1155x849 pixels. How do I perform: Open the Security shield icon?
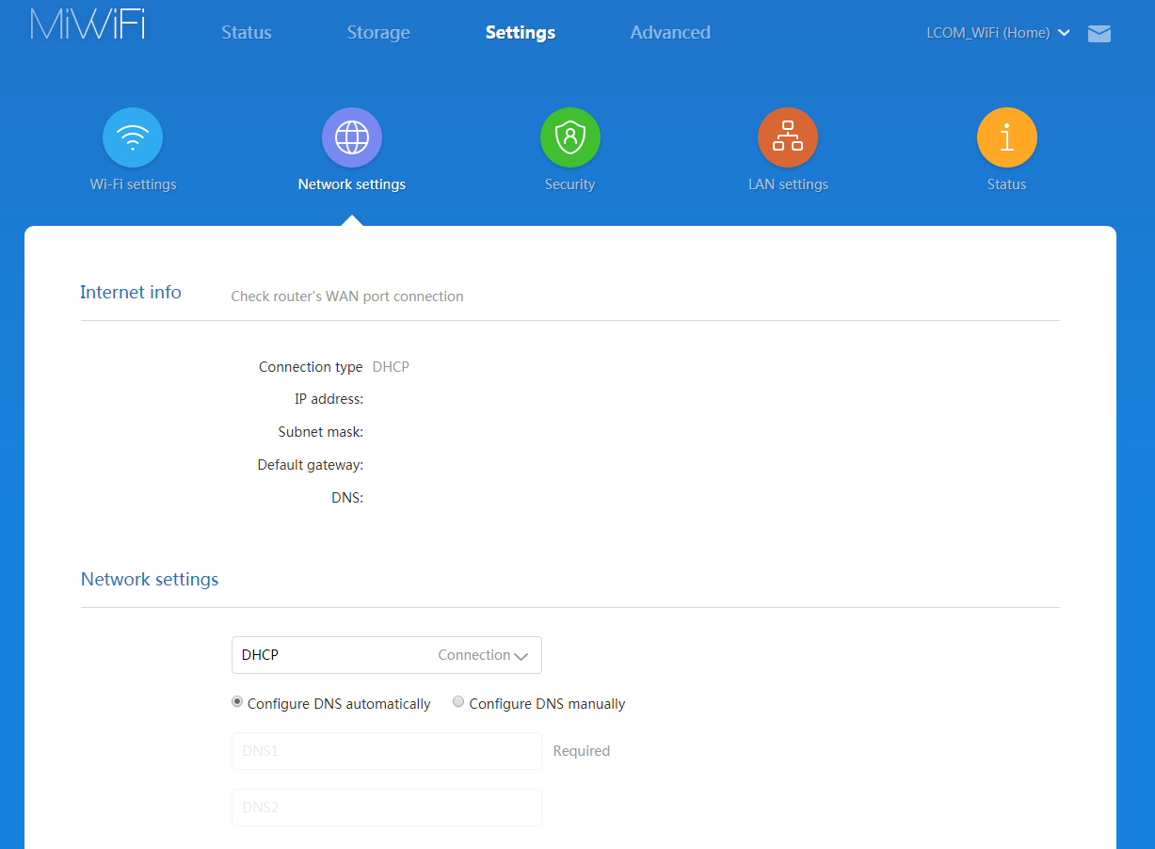570,137
